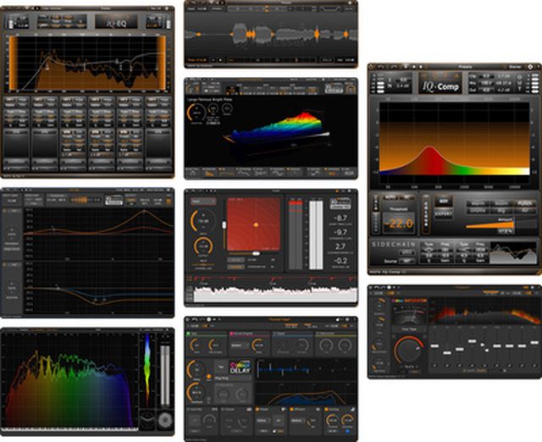Select the Warm style button in IQ-Comp
The height and width of the screenshot is (442, 542).
click(x=478, y=203)
